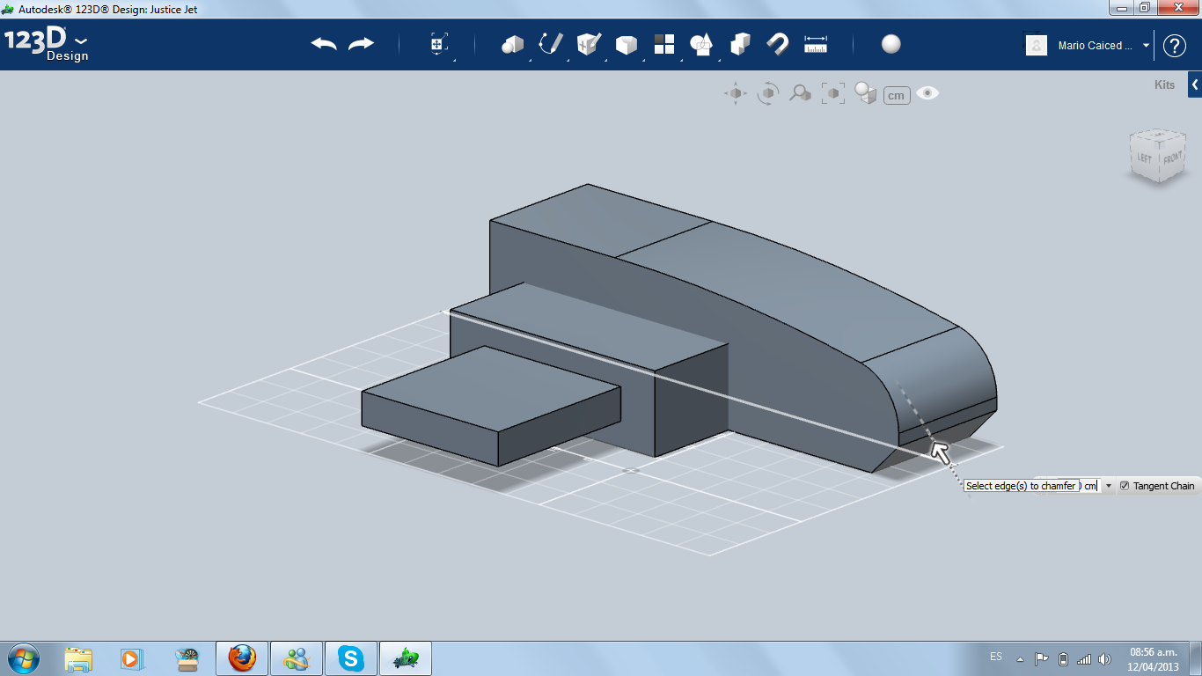The width and height of the screenshot is (1202, 676).
Task: Open the Combine tools menu
Action: pyautogui.click(x=740, y=44)
